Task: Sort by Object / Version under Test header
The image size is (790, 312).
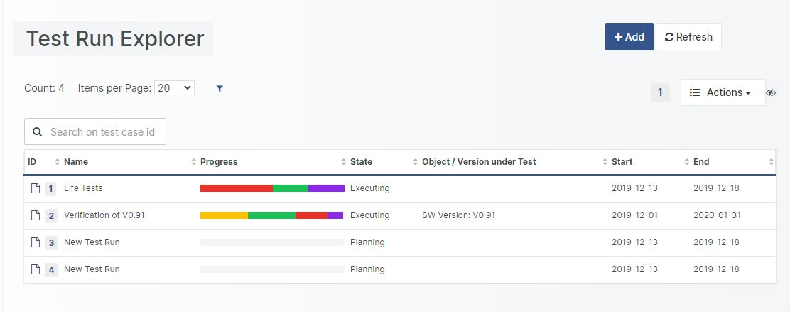Action: (479, 162)
